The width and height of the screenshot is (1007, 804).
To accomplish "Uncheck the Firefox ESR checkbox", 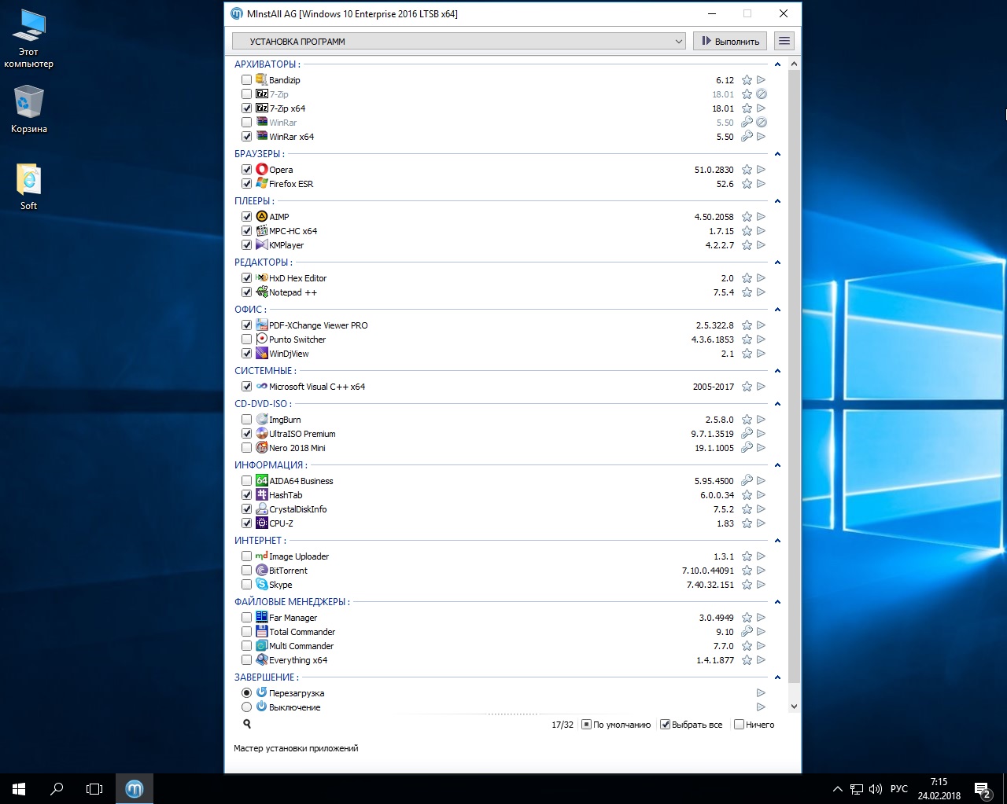I will pos(247,184).
